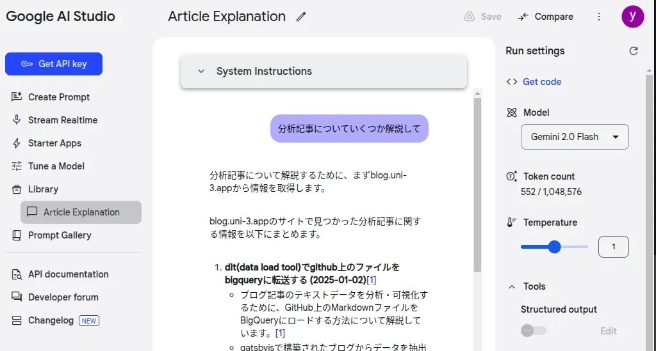Viewport: 656px width, 351px height.
Task: Click the Compare button
Action: click(x=546, y=17)
